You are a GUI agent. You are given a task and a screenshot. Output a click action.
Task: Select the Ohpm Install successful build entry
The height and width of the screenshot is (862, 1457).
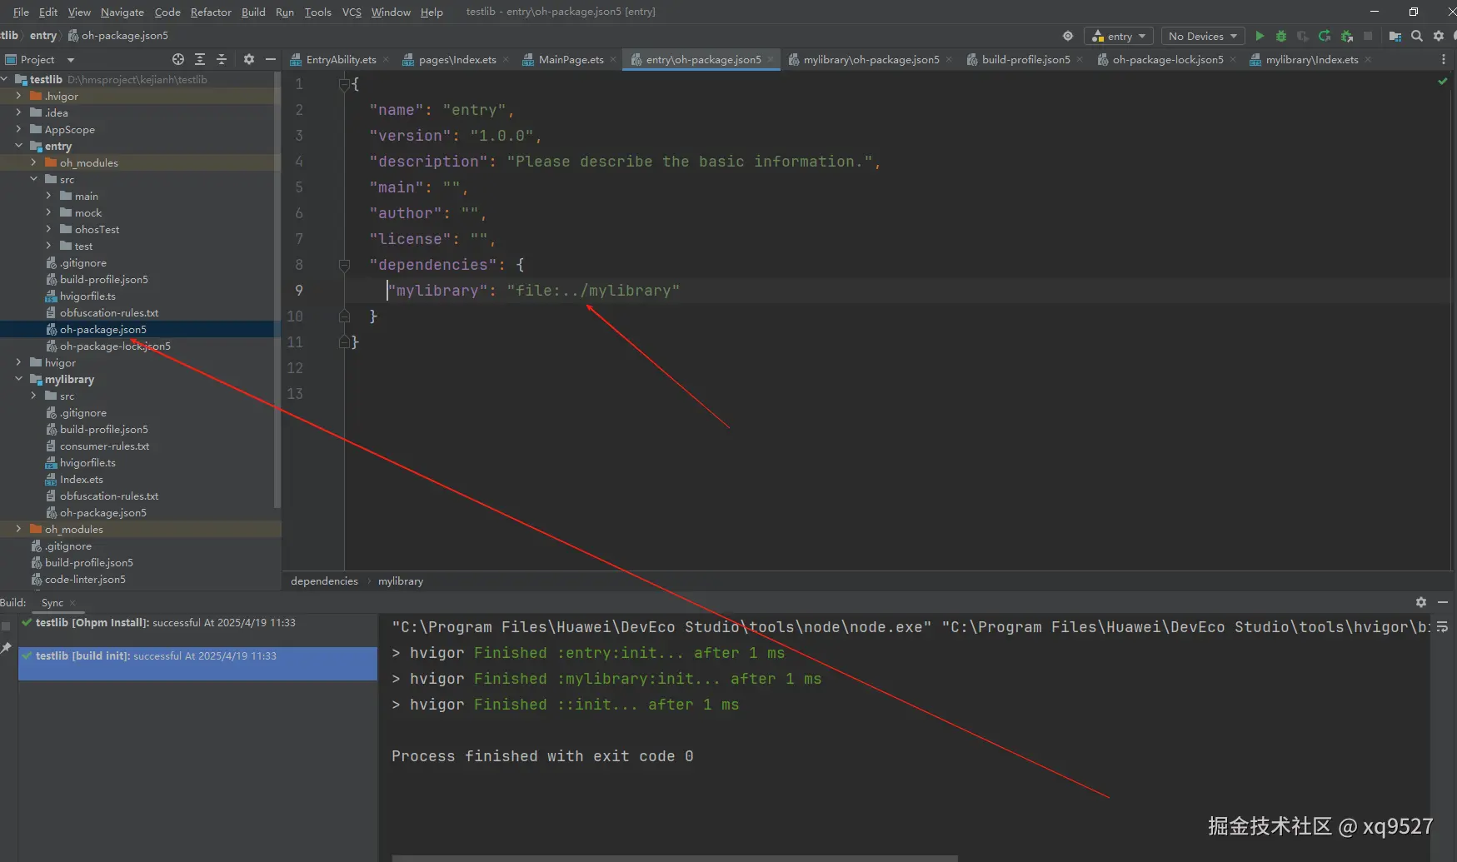click(198, 623)
